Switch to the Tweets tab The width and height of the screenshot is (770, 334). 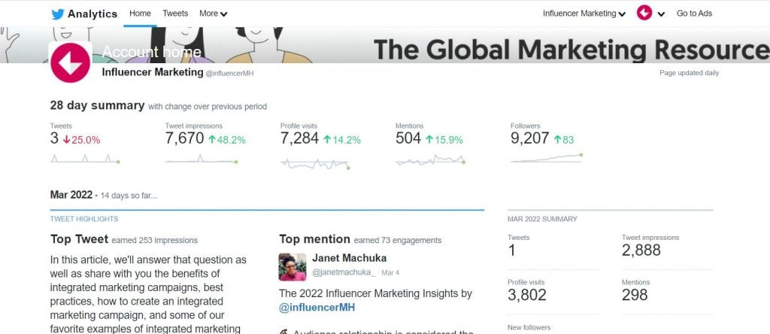[175, 14]
